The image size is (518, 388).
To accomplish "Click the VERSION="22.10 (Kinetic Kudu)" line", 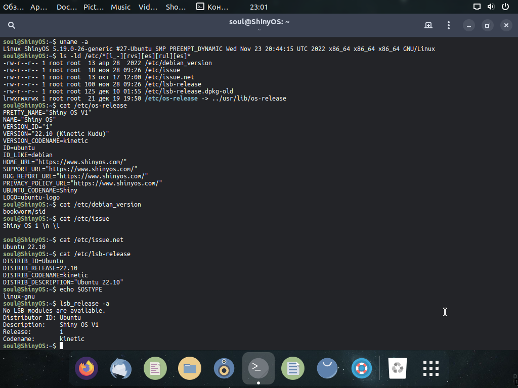I will coord(56,133).
